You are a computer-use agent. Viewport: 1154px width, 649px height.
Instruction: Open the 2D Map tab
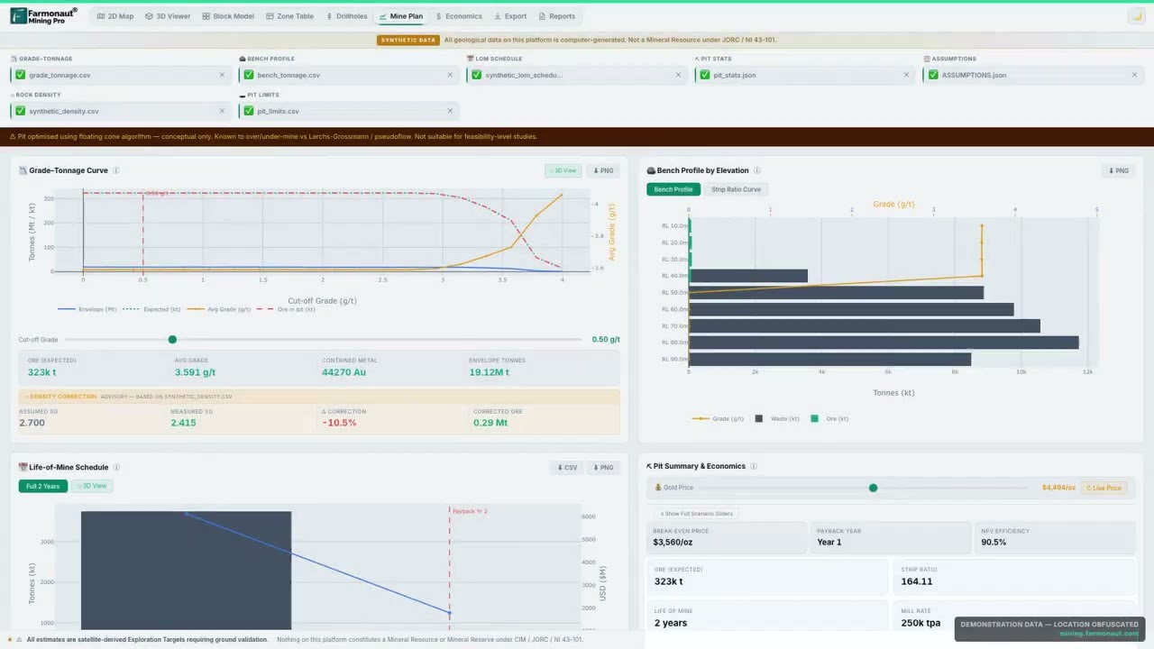pyautogui.click(x=114, y=16)
